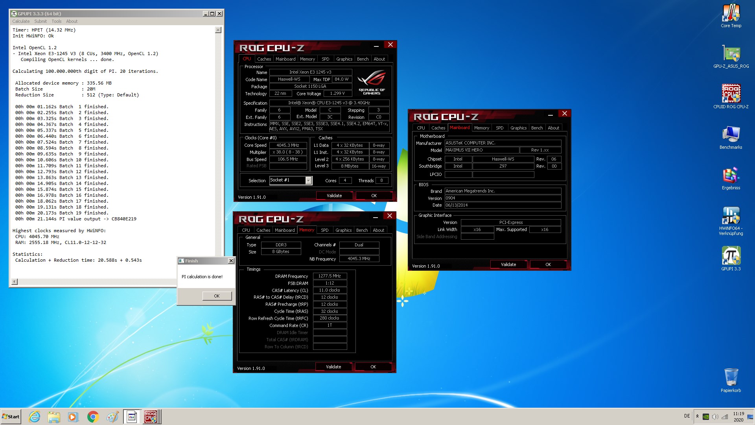Click OK in the Finish dialog

point(217,296)
